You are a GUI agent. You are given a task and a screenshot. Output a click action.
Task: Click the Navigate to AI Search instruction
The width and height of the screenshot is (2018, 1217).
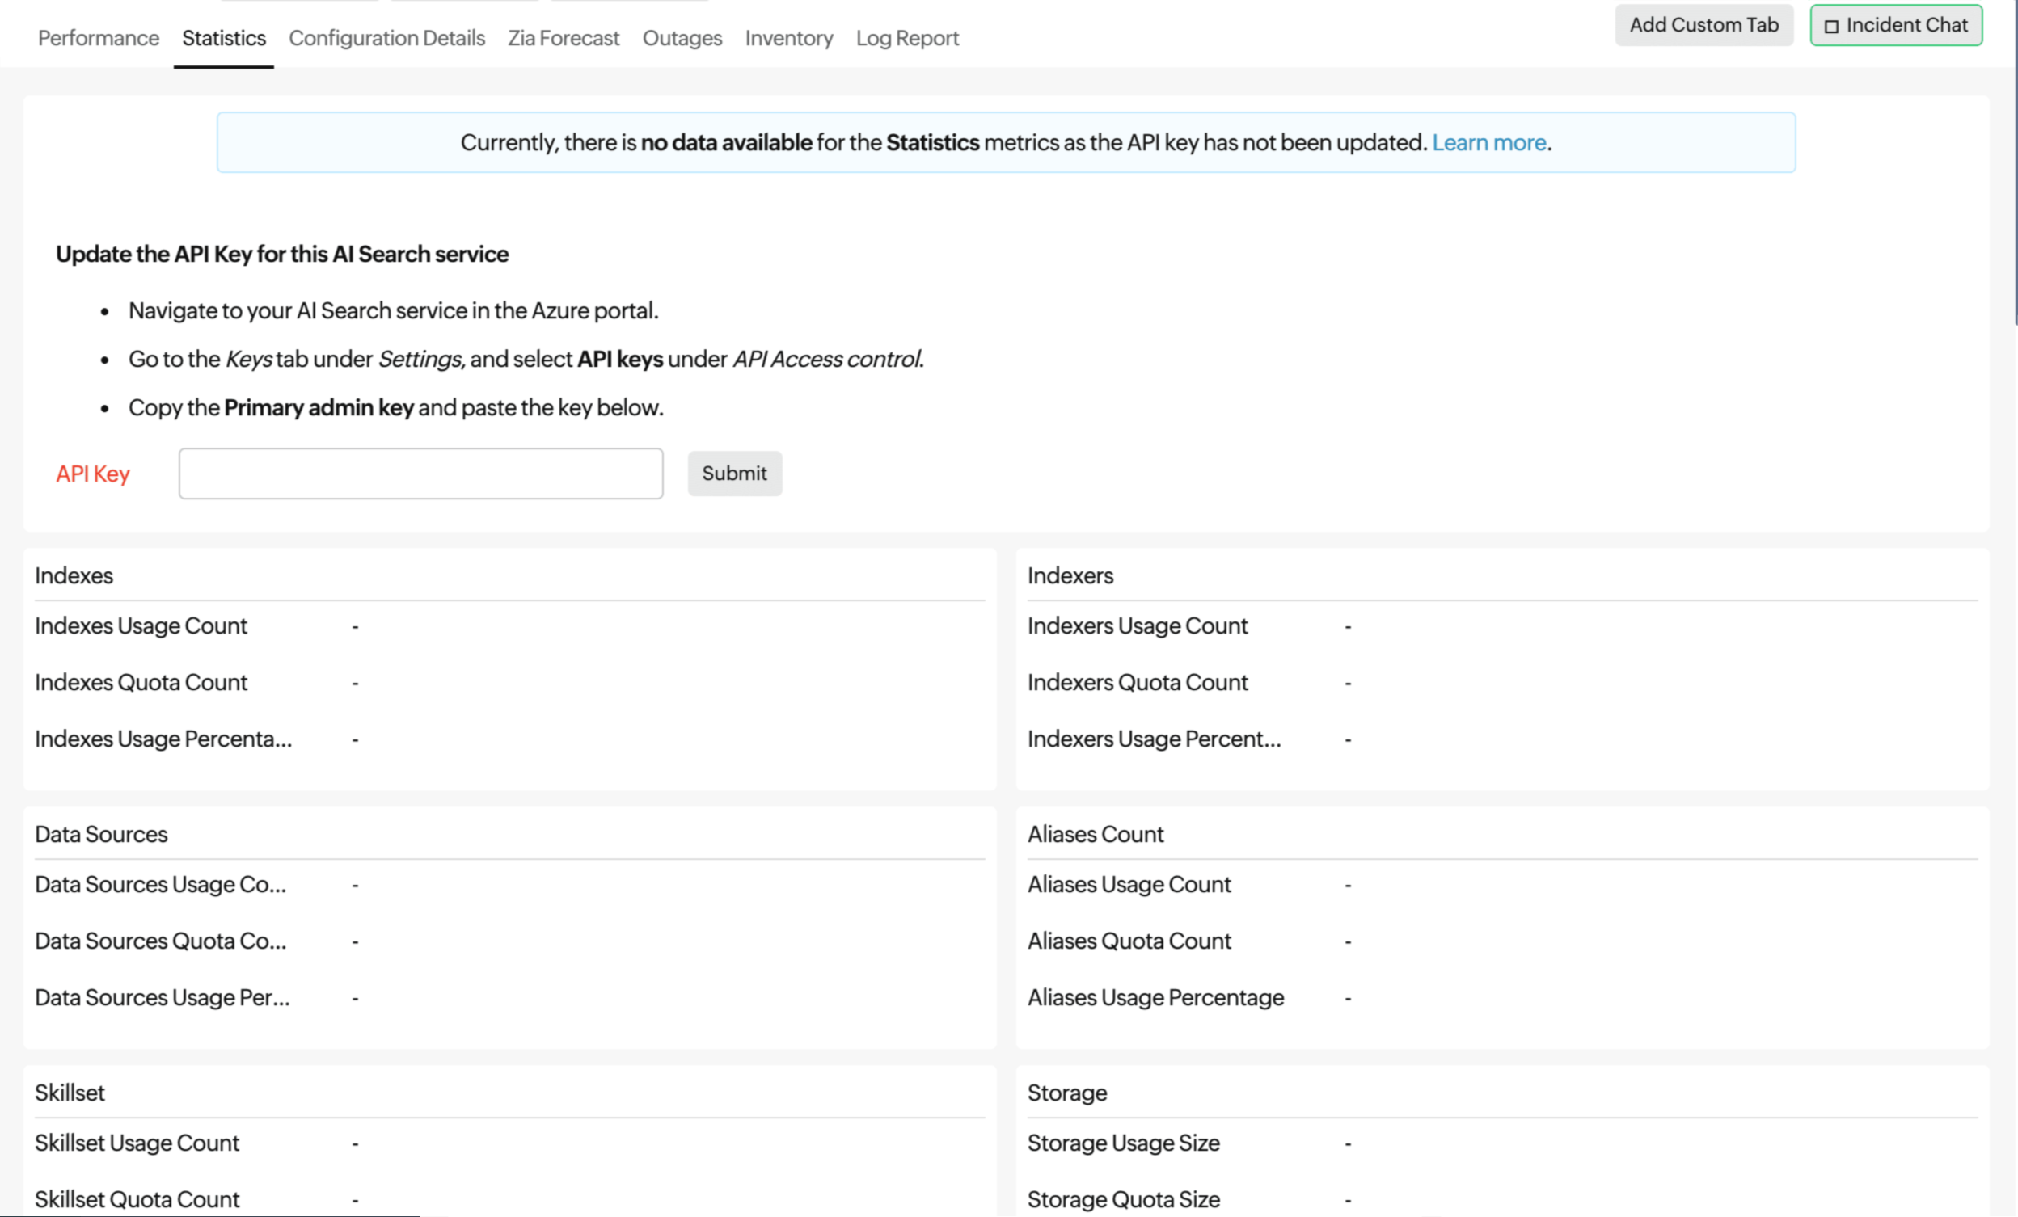[393, 310]
